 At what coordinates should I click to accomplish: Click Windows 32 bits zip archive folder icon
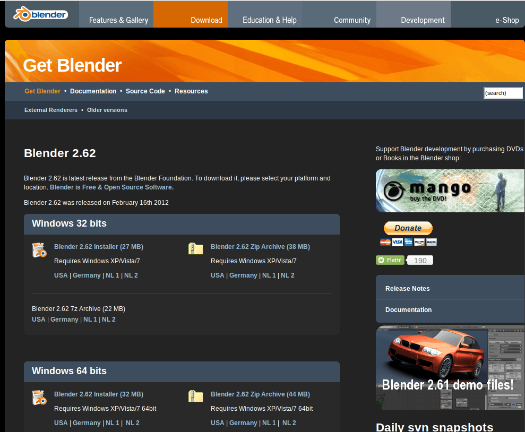(195, 248)
